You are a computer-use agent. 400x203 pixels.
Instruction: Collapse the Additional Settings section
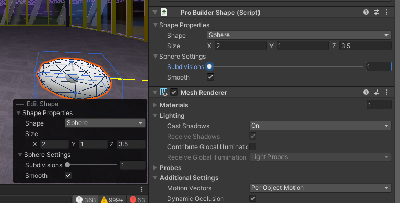coord(155,178)
